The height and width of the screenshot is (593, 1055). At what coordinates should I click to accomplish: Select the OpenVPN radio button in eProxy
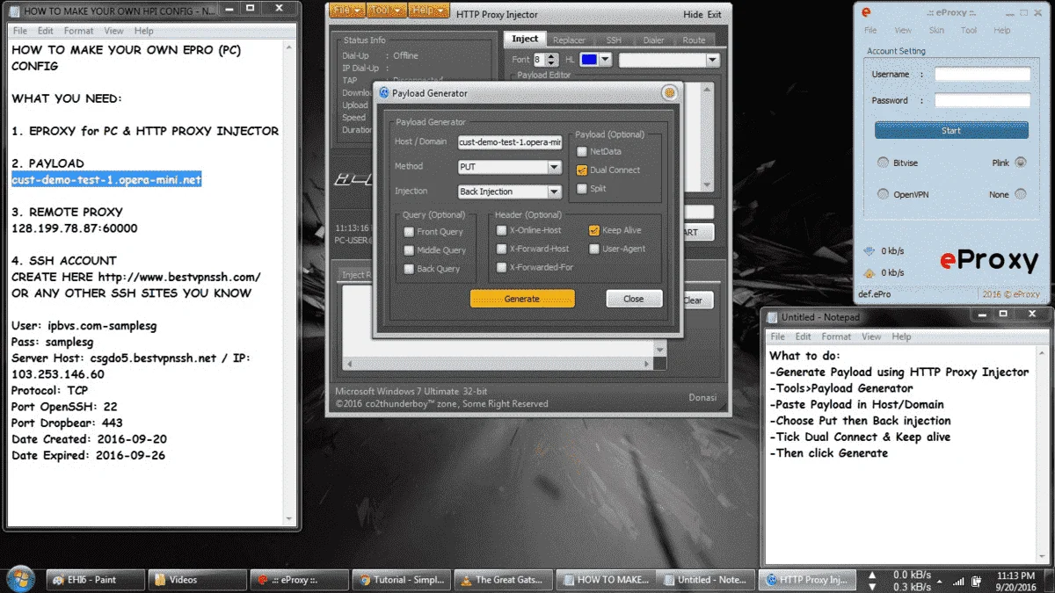(x=884, y=194)
